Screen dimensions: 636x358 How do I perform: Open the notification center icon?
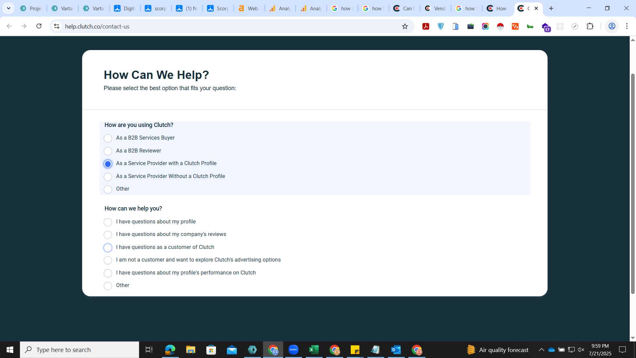(622, 350)
